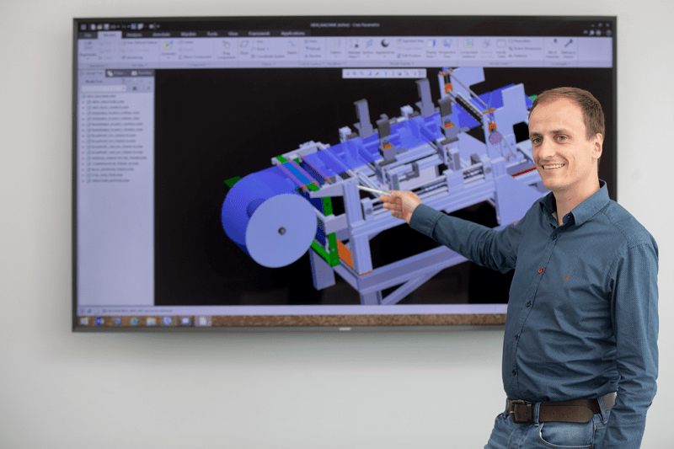The width and height of the screenshot is (674, 449).
Task: Toggle the Exploded View option
Action: pyautogui.click(x=412, y=41)
